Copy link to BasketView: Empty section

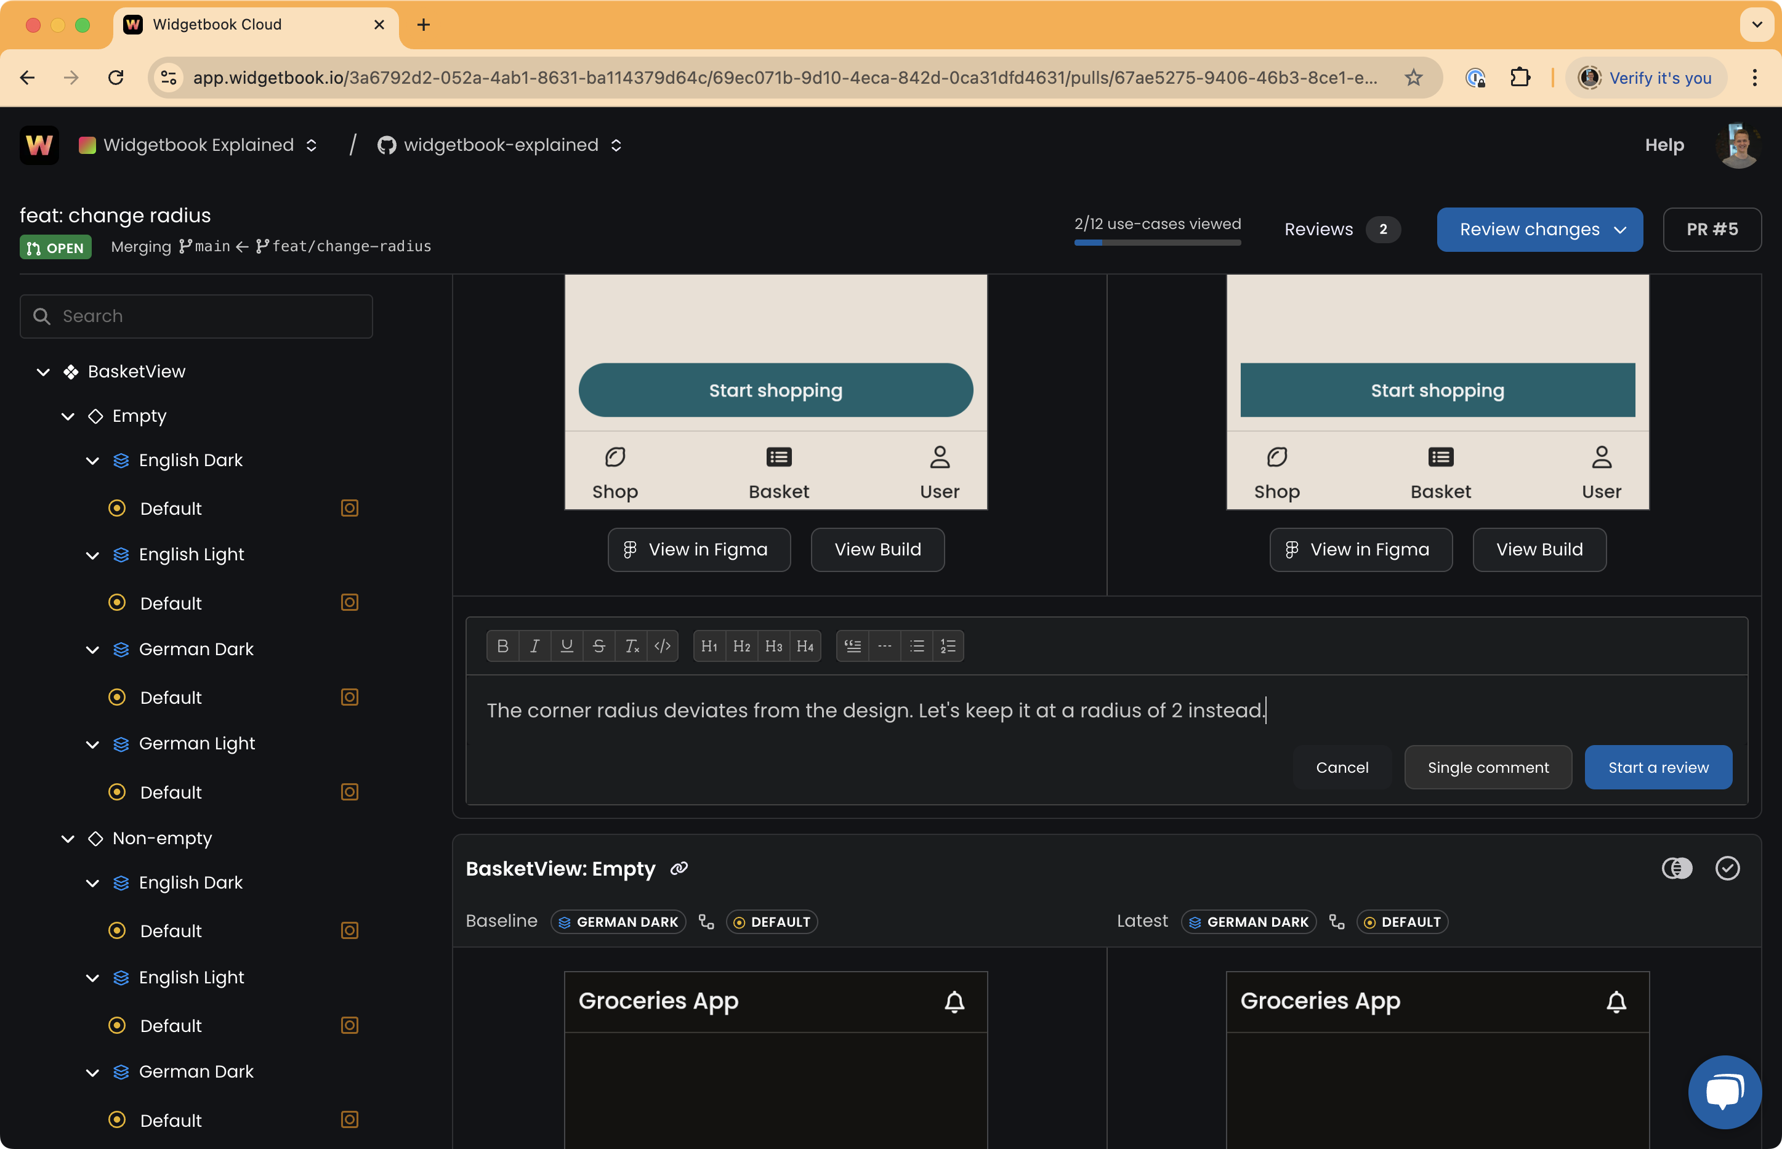pyautogui.click(x=679, y=868)
